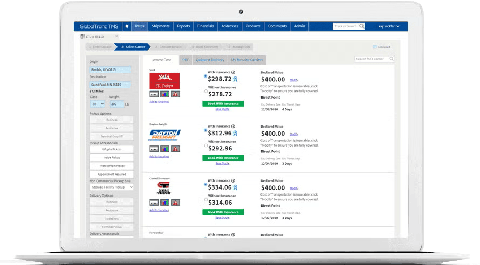Open the Addresses menu

pyautogui.click(x=230, y=26)
